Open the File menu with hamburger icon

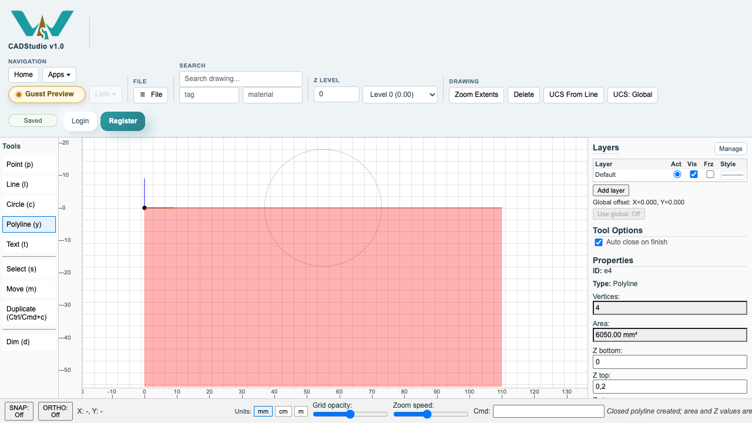[x=150, y=95]
